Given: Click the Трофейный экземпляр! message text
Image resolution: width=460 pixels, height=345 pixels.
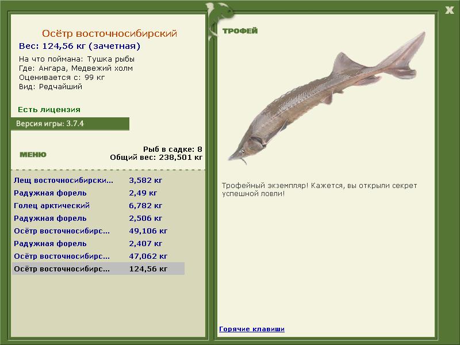Looking at the screenshot, I should click(319, 190).
